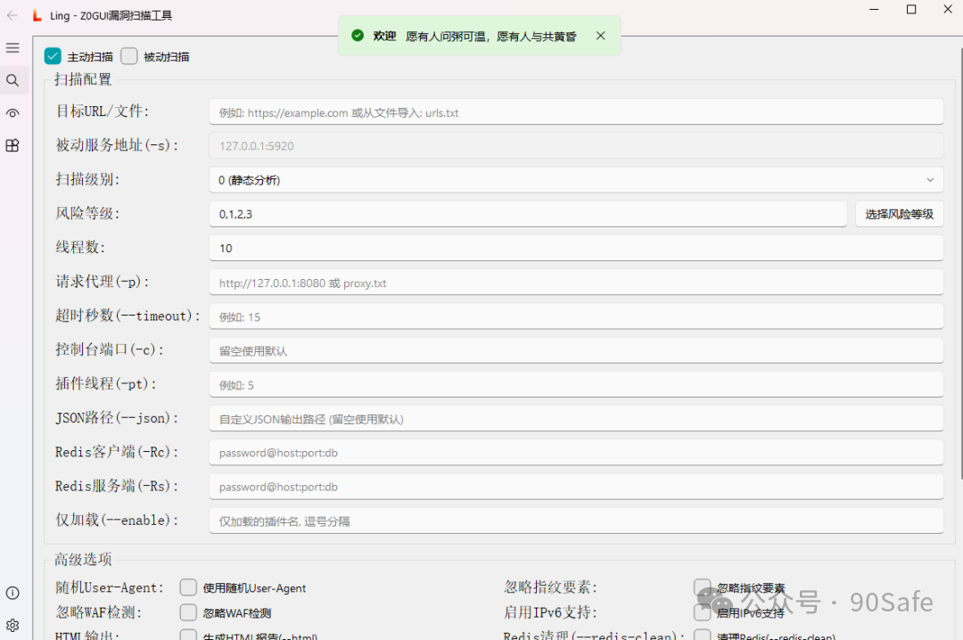
Task: Focus the Redis服务端(-Rs) input field
Action: [x=576, y=487]
